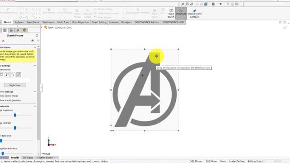Click the Mirror Entities tool
290x163 pixels.
103,9
